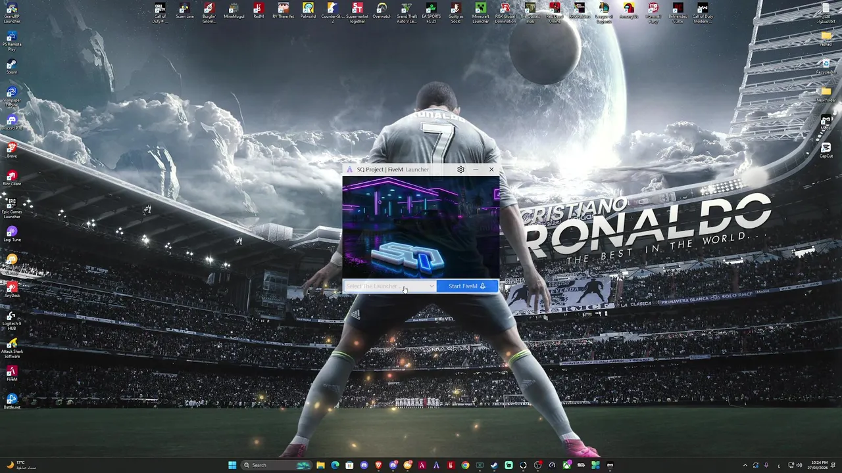
Task: Expand the Select The Launcher dropdown
Action: 389,286
